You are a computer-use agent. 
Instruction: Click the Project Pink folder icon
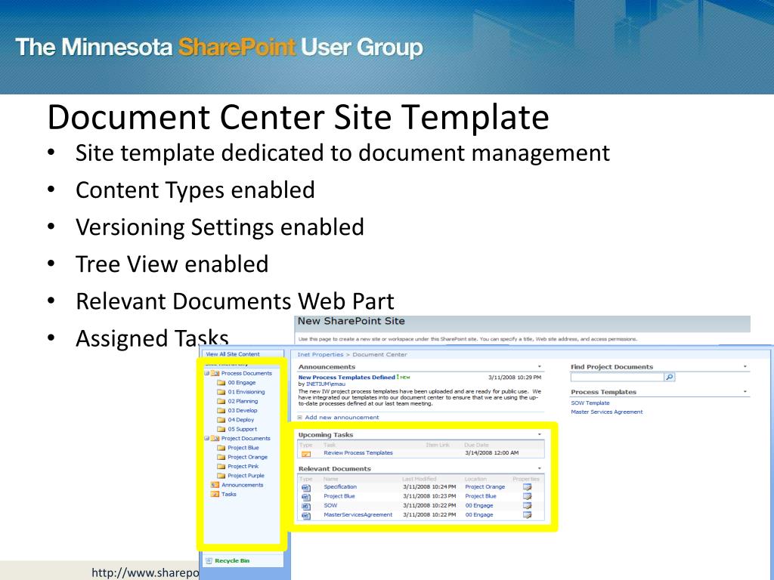click(x=221, y=467)
